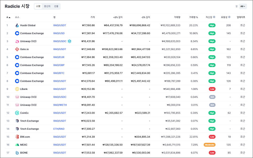Open the CoinEx exchange name
Image resolution: width=253 pixels, height=158 pixels.
pyautogui.click(x=24, y=113)
